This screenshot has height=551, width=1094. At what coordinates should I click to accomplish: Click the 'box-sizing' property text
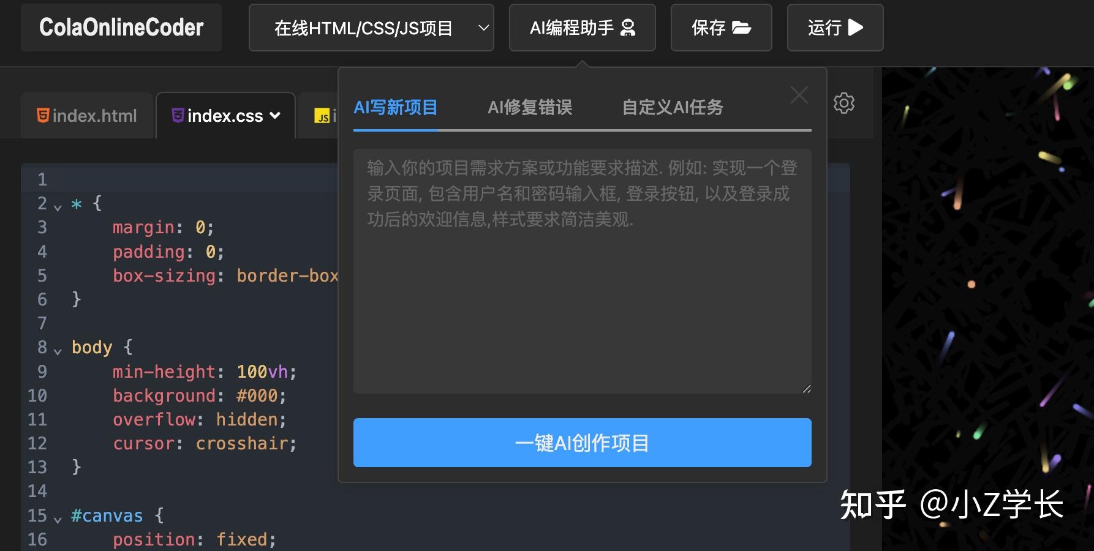[164, 275]
